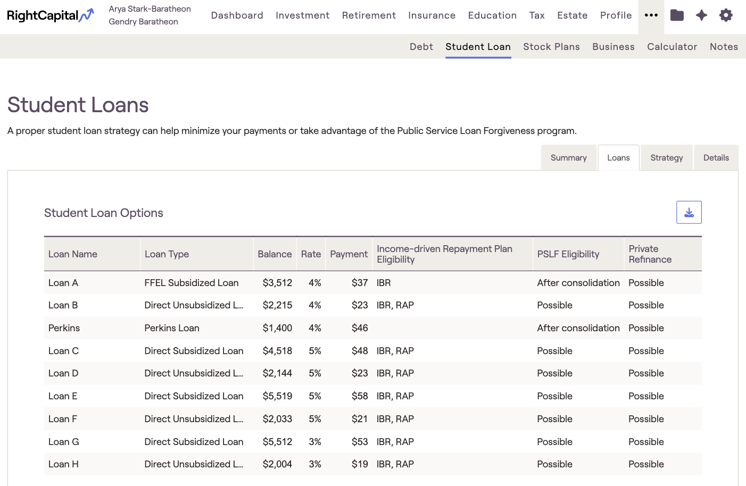Open the Education menu

[493, 15]
